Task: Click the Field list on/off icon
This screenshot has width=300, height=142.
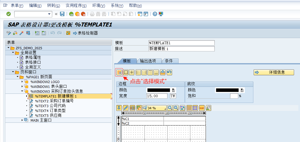Action: click(x=68, y=33)
